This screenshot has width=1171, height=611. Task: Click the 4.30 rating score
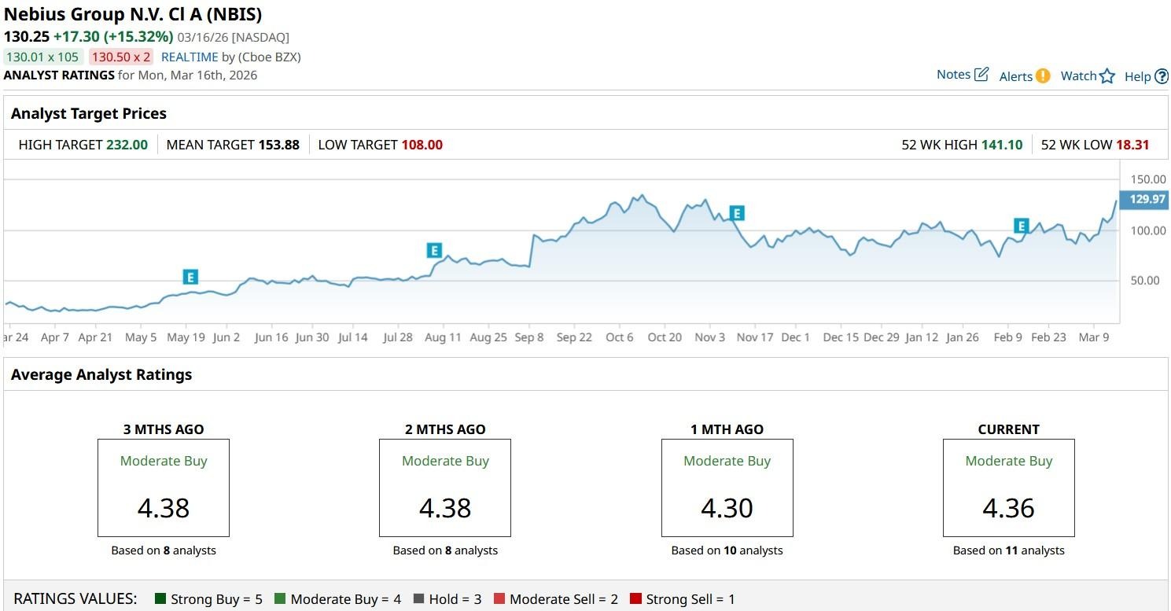727,508
